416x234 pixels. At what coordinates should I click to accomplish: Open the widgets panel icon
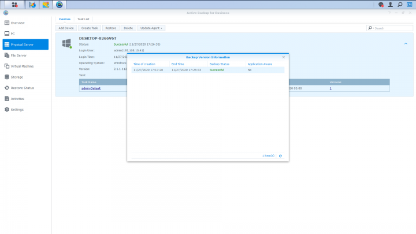click(x=410, y=5)
